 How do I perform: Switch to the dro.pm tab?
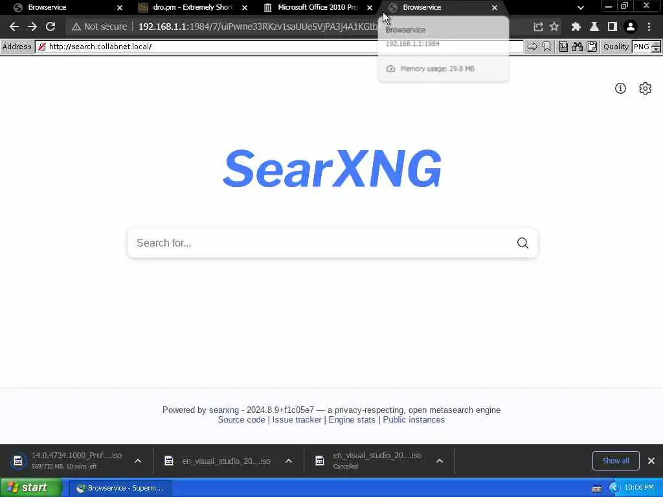pos(192,8)
